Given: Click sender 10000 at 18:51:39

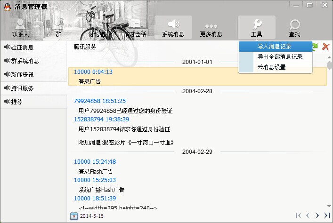Looking at the screenshot, I should coord(95,199).
